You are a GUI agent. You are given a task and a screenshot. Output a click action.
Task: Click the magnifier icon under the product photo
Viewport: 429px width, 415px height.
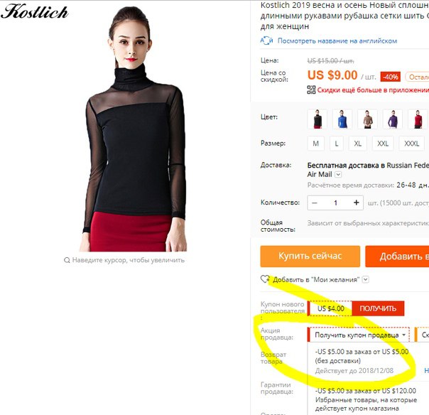(x=67, y=260)
